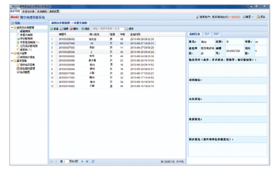Viewport: 272px width, 170px height.
Task: Collapse the first folder in navigation tree
Action: [12, 28]
